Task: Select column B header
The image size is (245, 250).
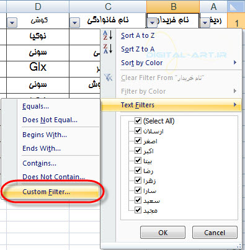Action: coord(173,6)
